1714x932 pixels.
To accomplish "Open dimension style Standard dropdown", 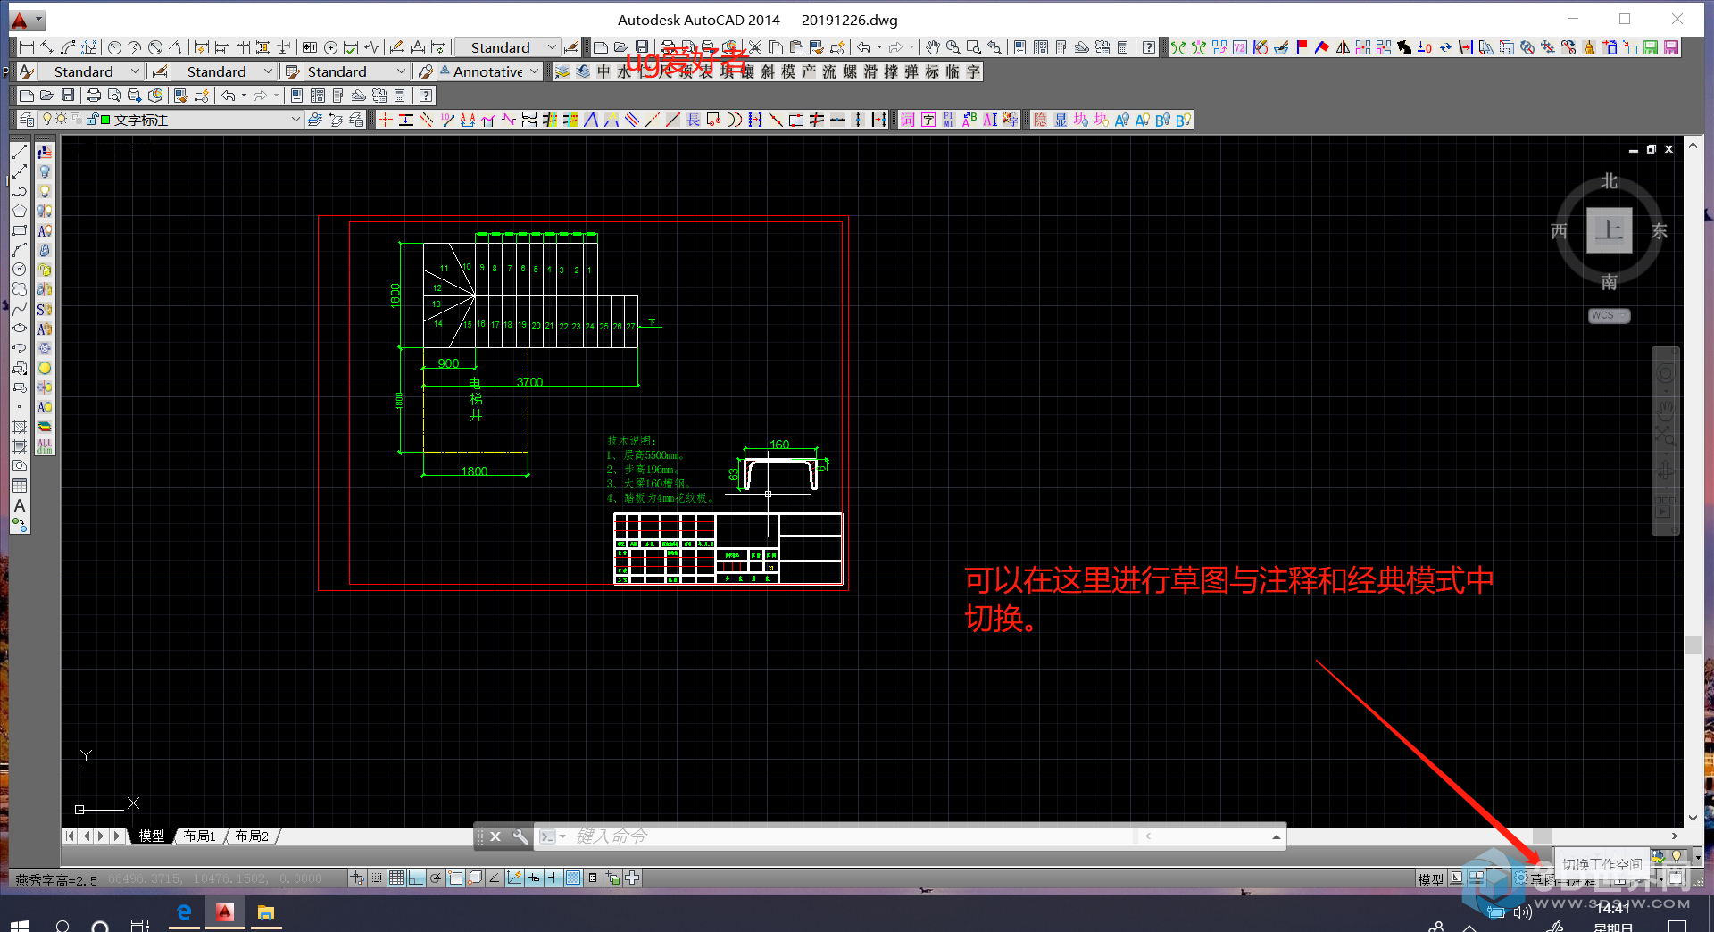I will pyautogui.click(x=506, y=47).
